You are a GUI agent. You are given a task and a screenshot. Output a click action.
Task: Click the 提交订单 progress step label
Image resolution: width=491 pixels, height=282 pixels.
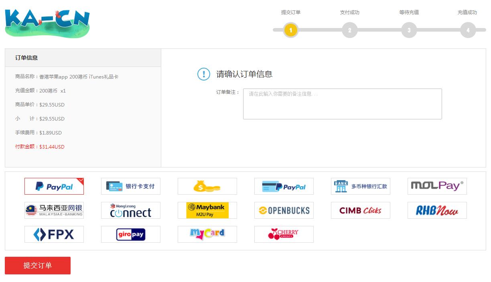pos(291,12)
